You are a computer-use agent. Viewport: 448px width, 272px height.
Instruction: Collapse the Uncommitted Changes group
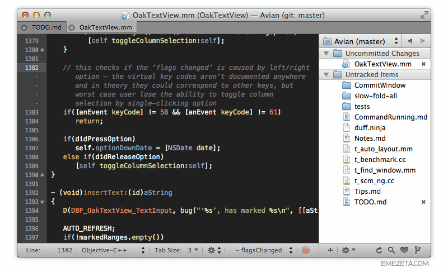tap(326, 53)
